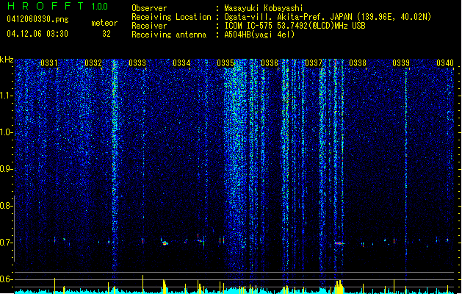Click the 0337 time marker
The width and height of the screenshot is (462, 294).
pos(314,63)
